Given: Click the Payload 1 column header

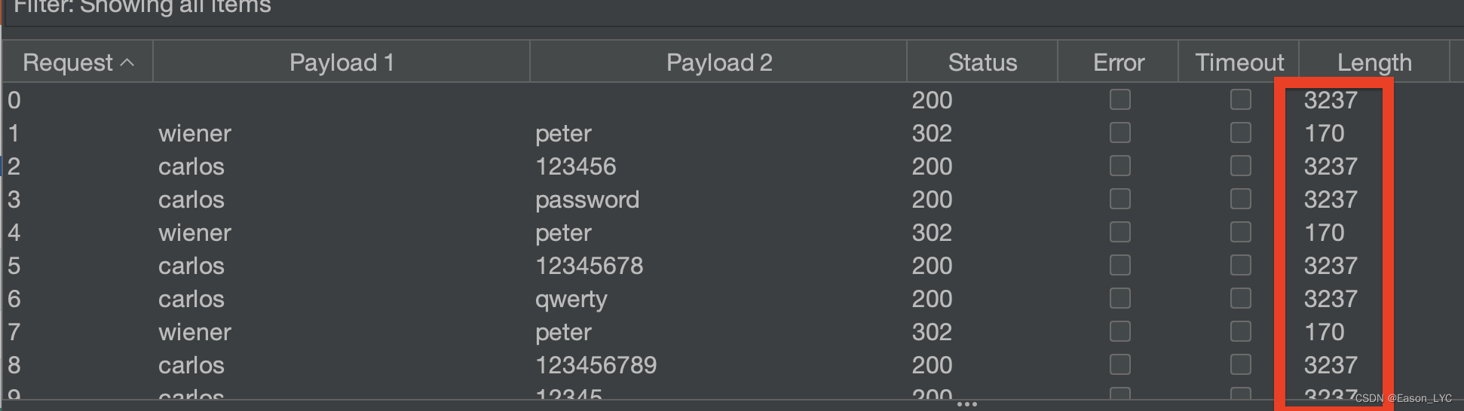Looking at the screenshot, I should pos(341,62).
